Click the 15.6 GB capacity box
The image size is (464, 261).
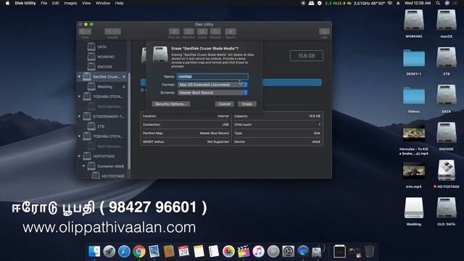(306, 56)
